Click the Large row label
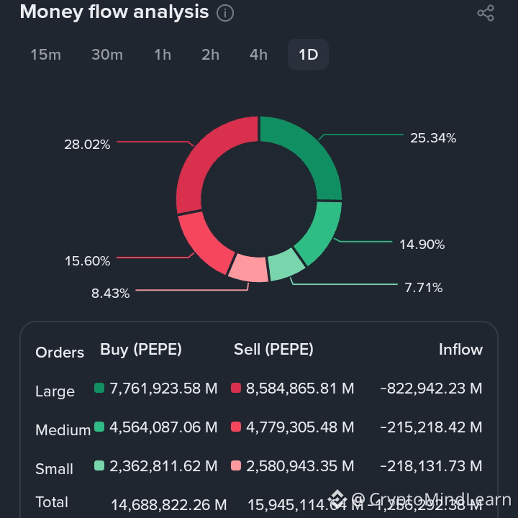 click(x=55, y=391)
